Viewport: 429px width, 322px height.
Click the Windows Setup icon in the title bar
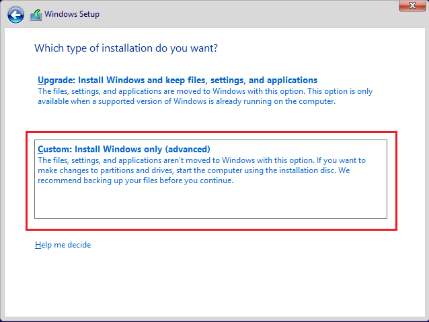(x=36, y=15)
